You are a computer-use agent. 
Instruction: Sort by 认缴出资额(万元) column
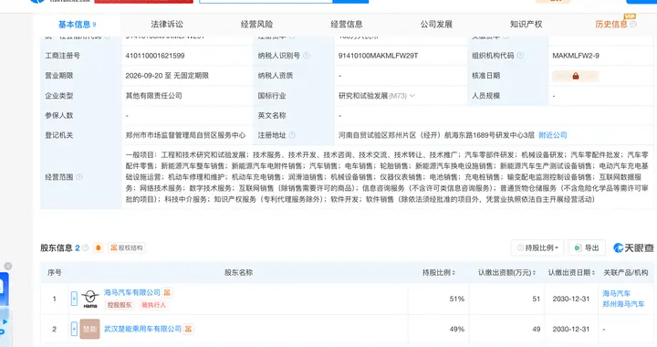(x=506, y=272)
